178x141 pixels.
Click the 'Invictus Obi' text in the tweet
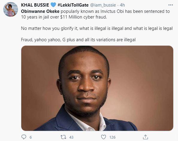point(112,11)
